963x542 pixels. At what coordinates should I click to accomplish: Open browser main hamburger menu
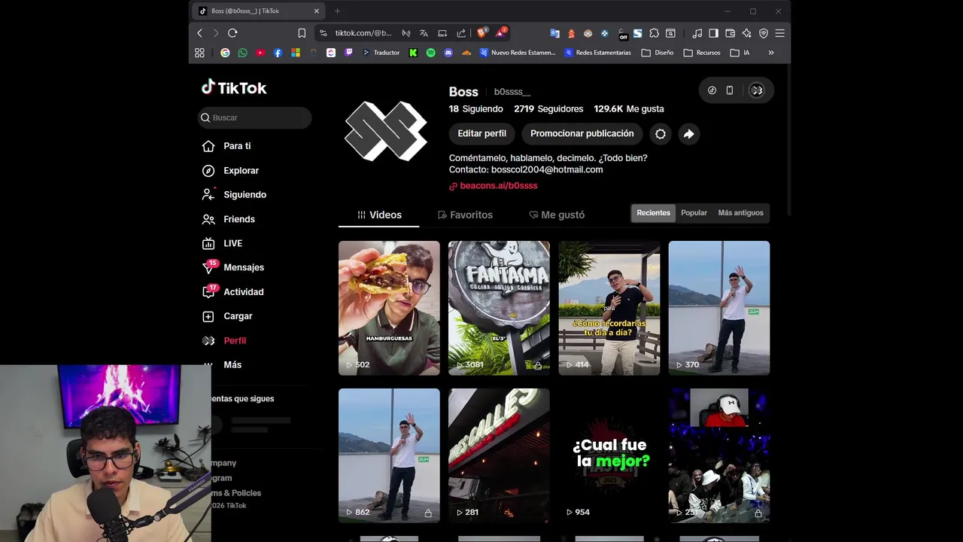click(x=780, y=33)
